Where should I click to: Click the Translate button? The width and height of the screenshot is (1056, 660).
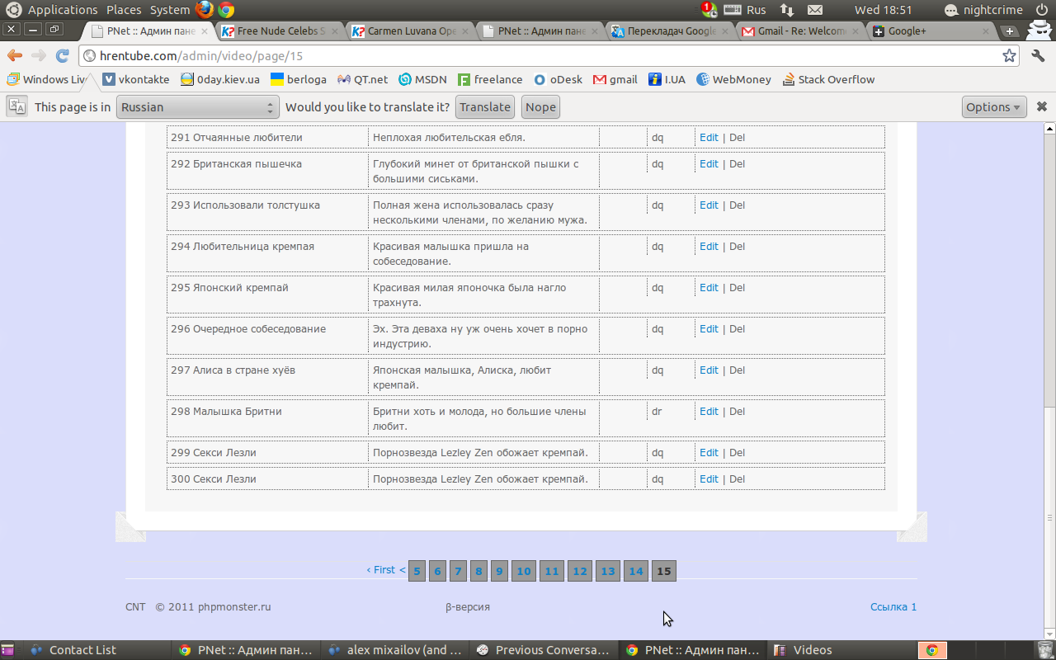[x=485, y=107]
